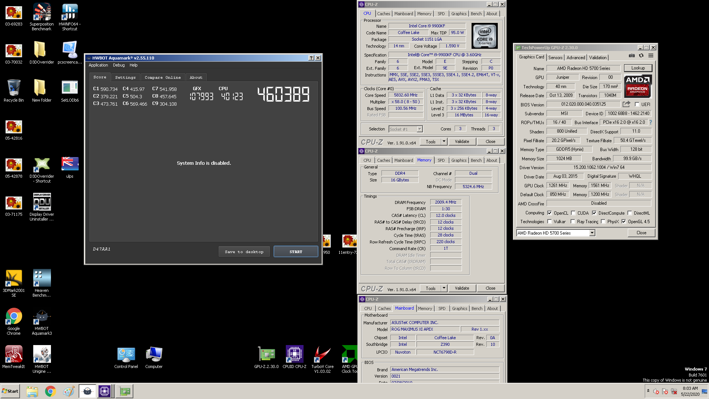Open Windows Explorer taskbar icon

coord(32,391)
